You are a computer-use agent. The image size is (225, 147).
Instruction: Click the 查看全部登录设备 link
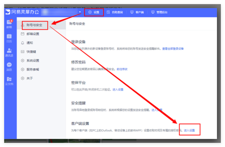click(173, 49)
